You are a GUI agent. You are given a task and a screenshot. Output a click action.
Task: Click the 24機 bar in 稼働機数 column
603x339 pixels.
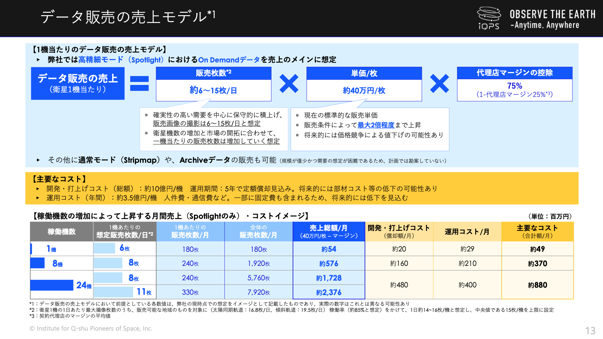(x=52, y=285)
